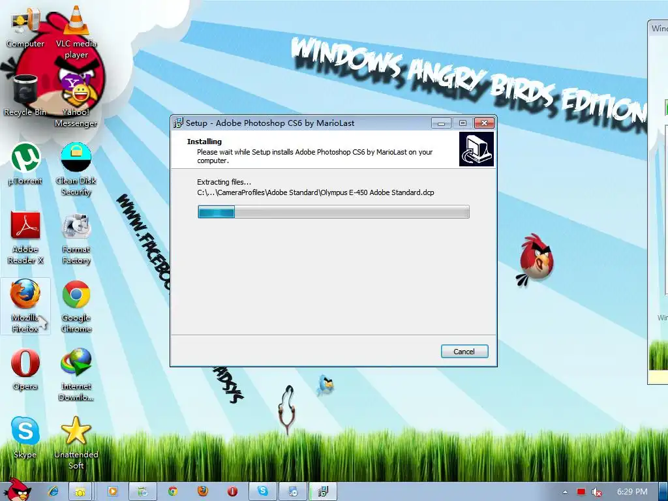Viewport: 668px width, 501px height.
Task: Open the 6:29 PM clock
Action: click(632, 491)
